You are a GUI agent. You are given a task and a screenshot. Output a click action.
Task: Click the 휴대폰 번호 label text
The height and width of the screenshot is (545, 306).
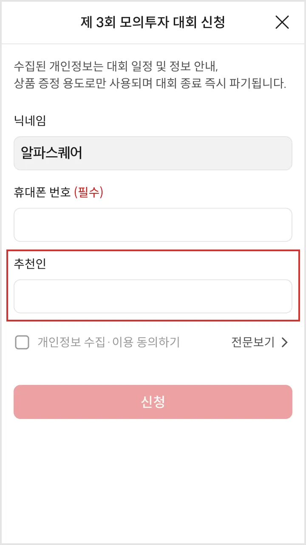coord(42,192)
